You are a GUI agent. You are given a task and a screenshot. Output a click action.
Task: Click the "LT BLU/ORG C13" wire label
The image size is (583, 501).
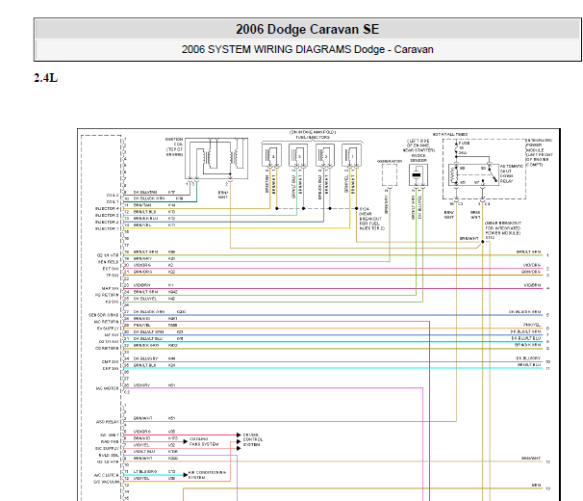154,471
